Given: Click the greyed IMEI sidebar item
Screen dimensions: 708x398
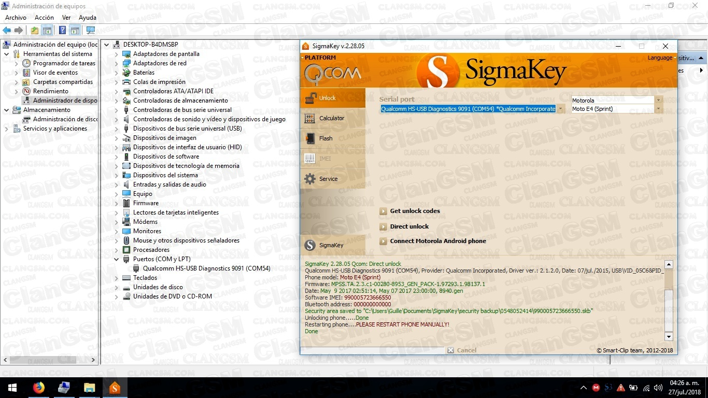Looking at the screenshot, I should (333, 159).
